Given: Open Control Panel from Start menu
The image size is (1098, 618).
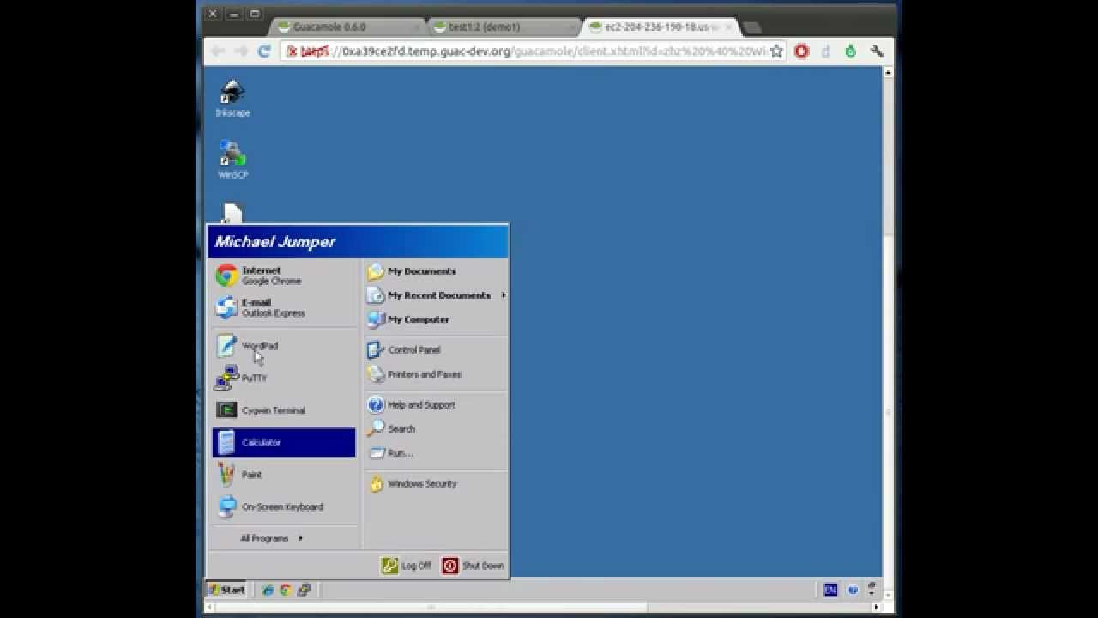Looking at the screenshot, I should pyautogui.click(x=436, y=350).
